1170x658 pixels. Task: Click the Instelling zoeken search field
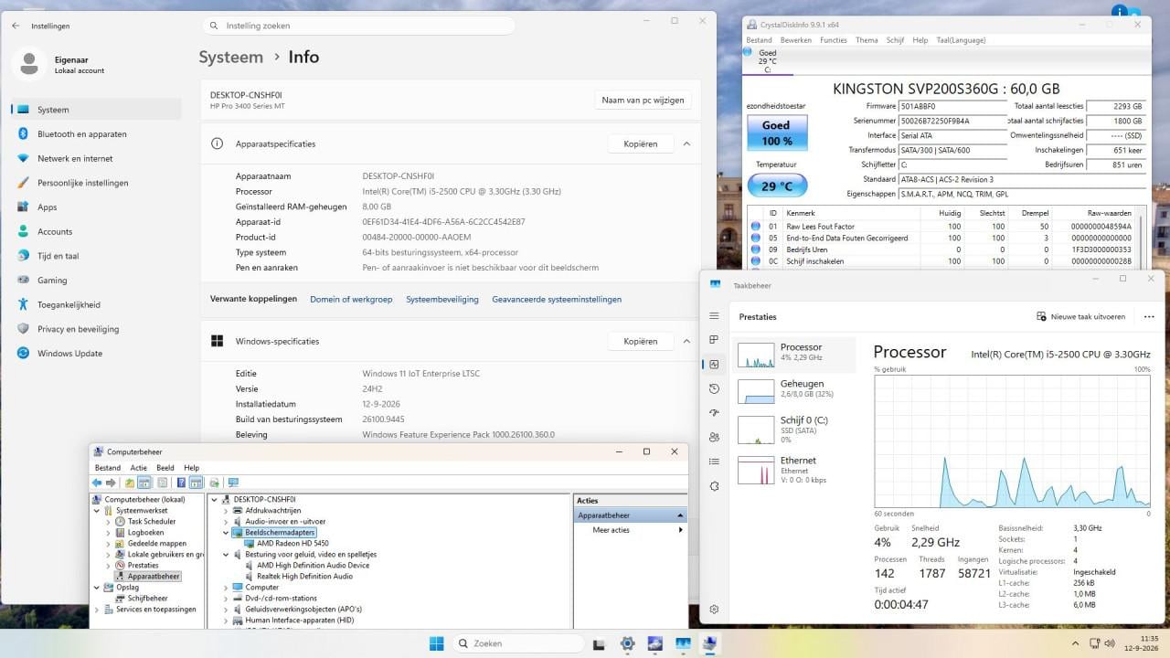coord(357,26)
